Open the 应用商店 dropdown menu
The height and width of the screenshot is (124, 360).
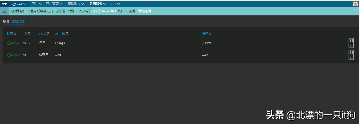pos(54,4)
